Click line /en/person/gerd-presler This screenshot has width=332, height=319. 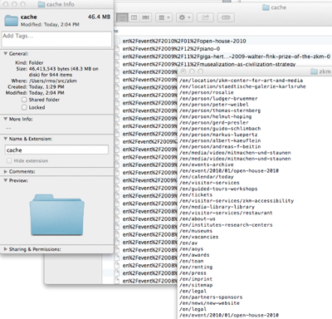[x=214, y=123]
